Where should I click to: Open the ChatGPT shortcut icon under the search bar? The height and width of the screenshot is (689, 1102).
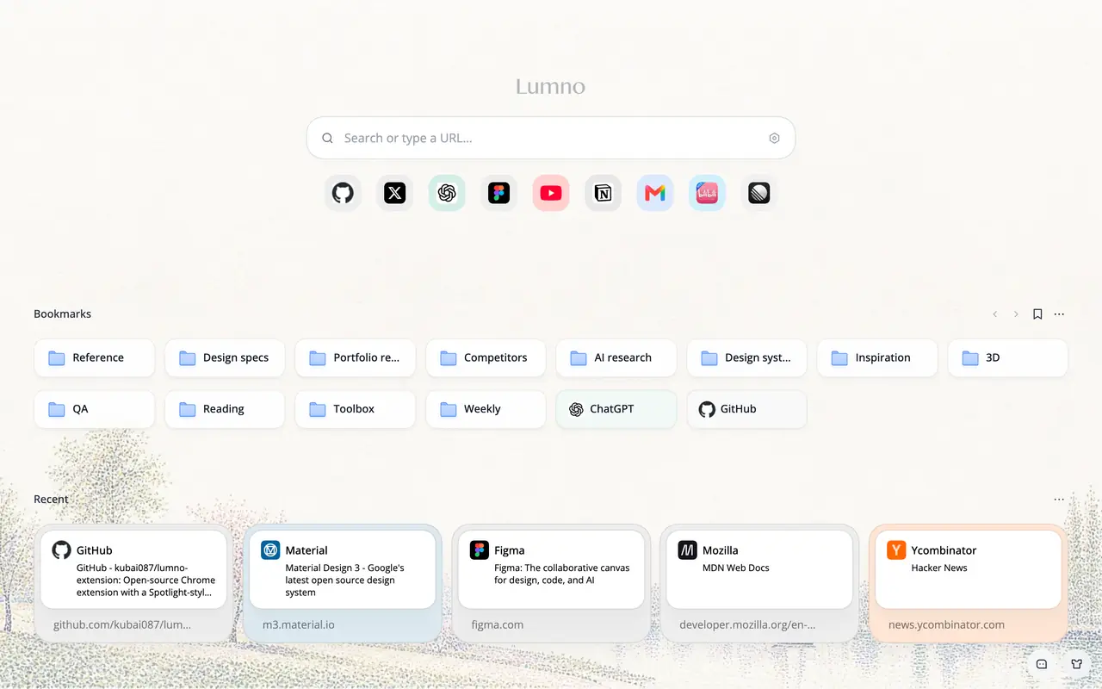coord(447,193)
